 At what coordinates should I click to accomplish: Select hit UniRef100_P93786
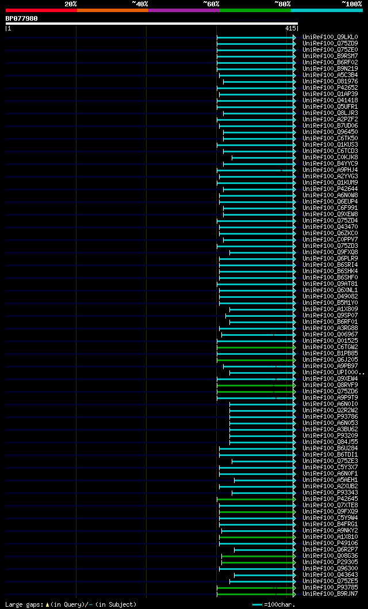[331, 417]
